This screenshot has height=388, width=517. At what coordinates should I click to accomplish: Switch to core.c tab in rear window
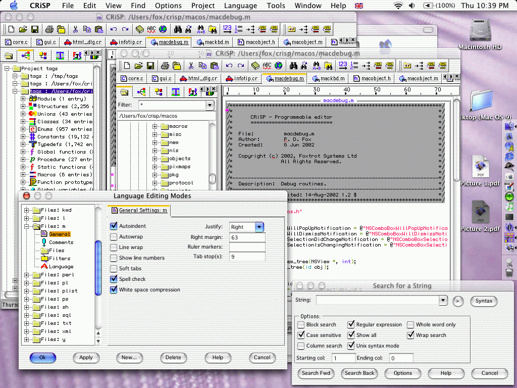pyautogui.click(x=17, y=42)
